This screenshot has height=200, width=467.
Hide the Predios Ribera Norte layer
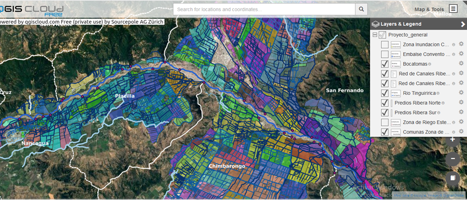coord(385,103)
